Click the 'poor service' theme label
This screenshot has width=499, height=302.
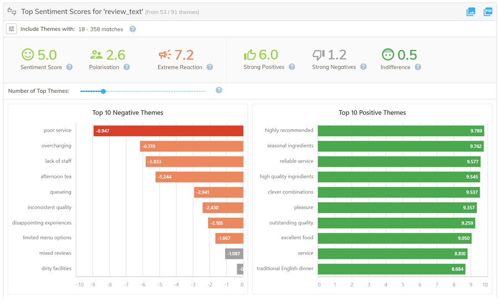[x=57, y=130]
